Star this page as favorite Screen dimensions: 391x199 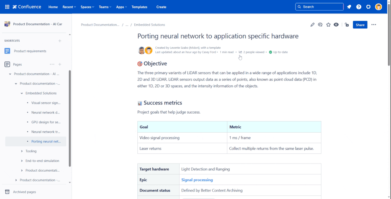[328, 25]
